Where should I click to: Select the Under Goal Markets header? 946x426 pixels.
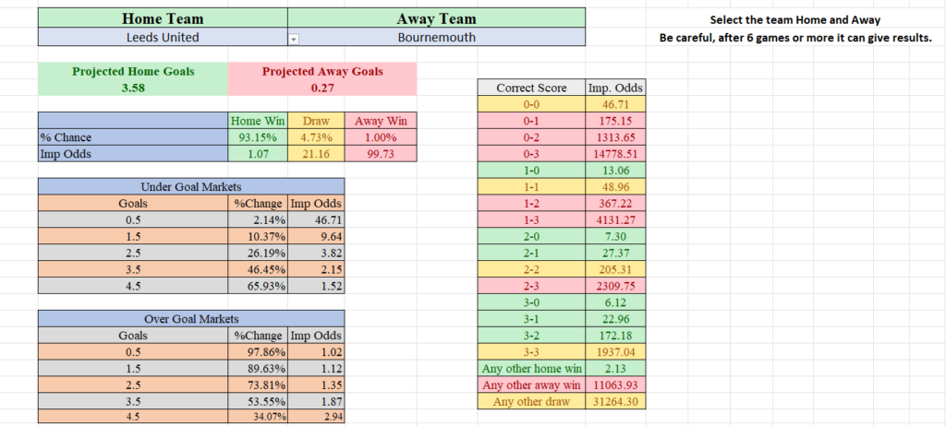(x=191, y=187)
